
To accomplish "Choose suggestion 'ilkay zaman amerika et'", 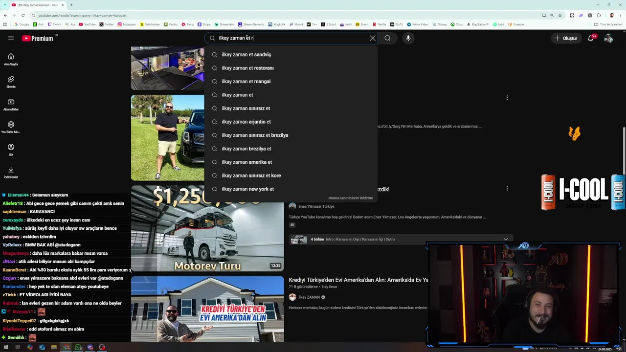I will point(291,162).
